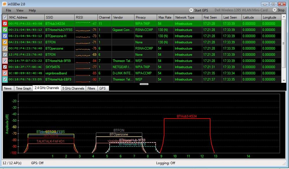Uncheck the BTHub3-KS34 network checkbox

click(x=5, y=24)
